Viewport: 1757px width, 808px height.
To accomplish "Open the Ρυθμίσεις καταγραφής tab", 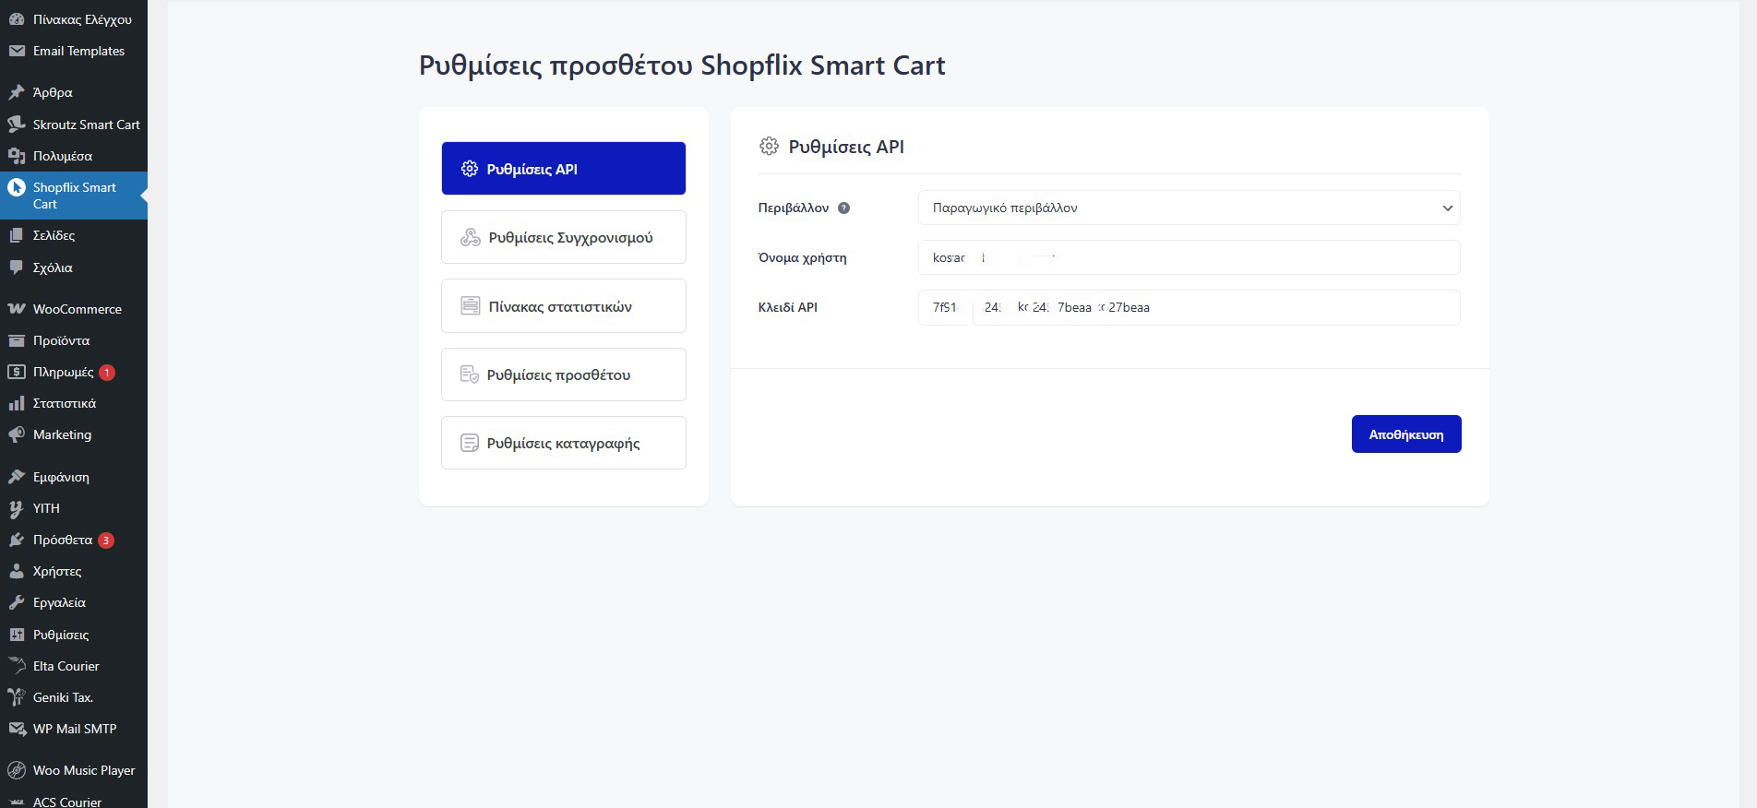I will [x=563, y=443].
